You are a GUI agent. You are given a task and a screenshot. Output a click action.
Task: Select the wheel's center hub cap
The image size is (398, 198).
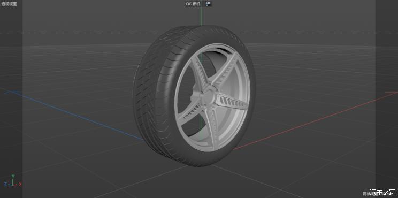209,96
